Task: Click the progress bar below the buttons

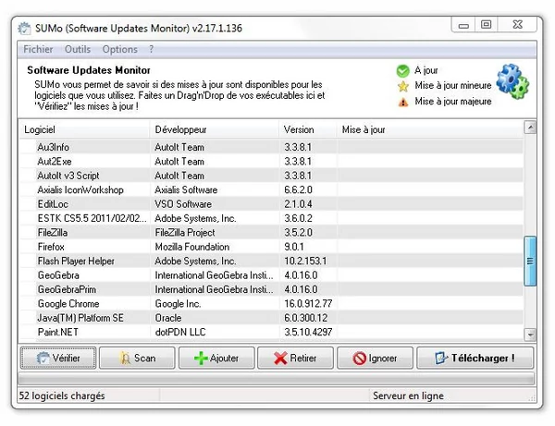Action: [276, 380]
